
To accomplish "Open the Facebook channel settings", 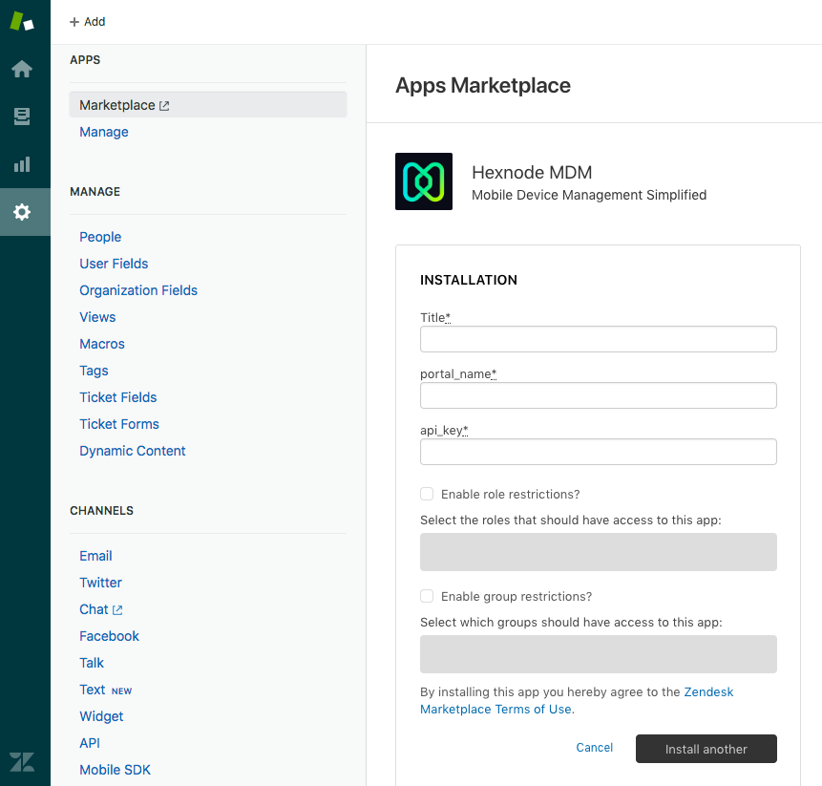I will click(x=109, y=635).
